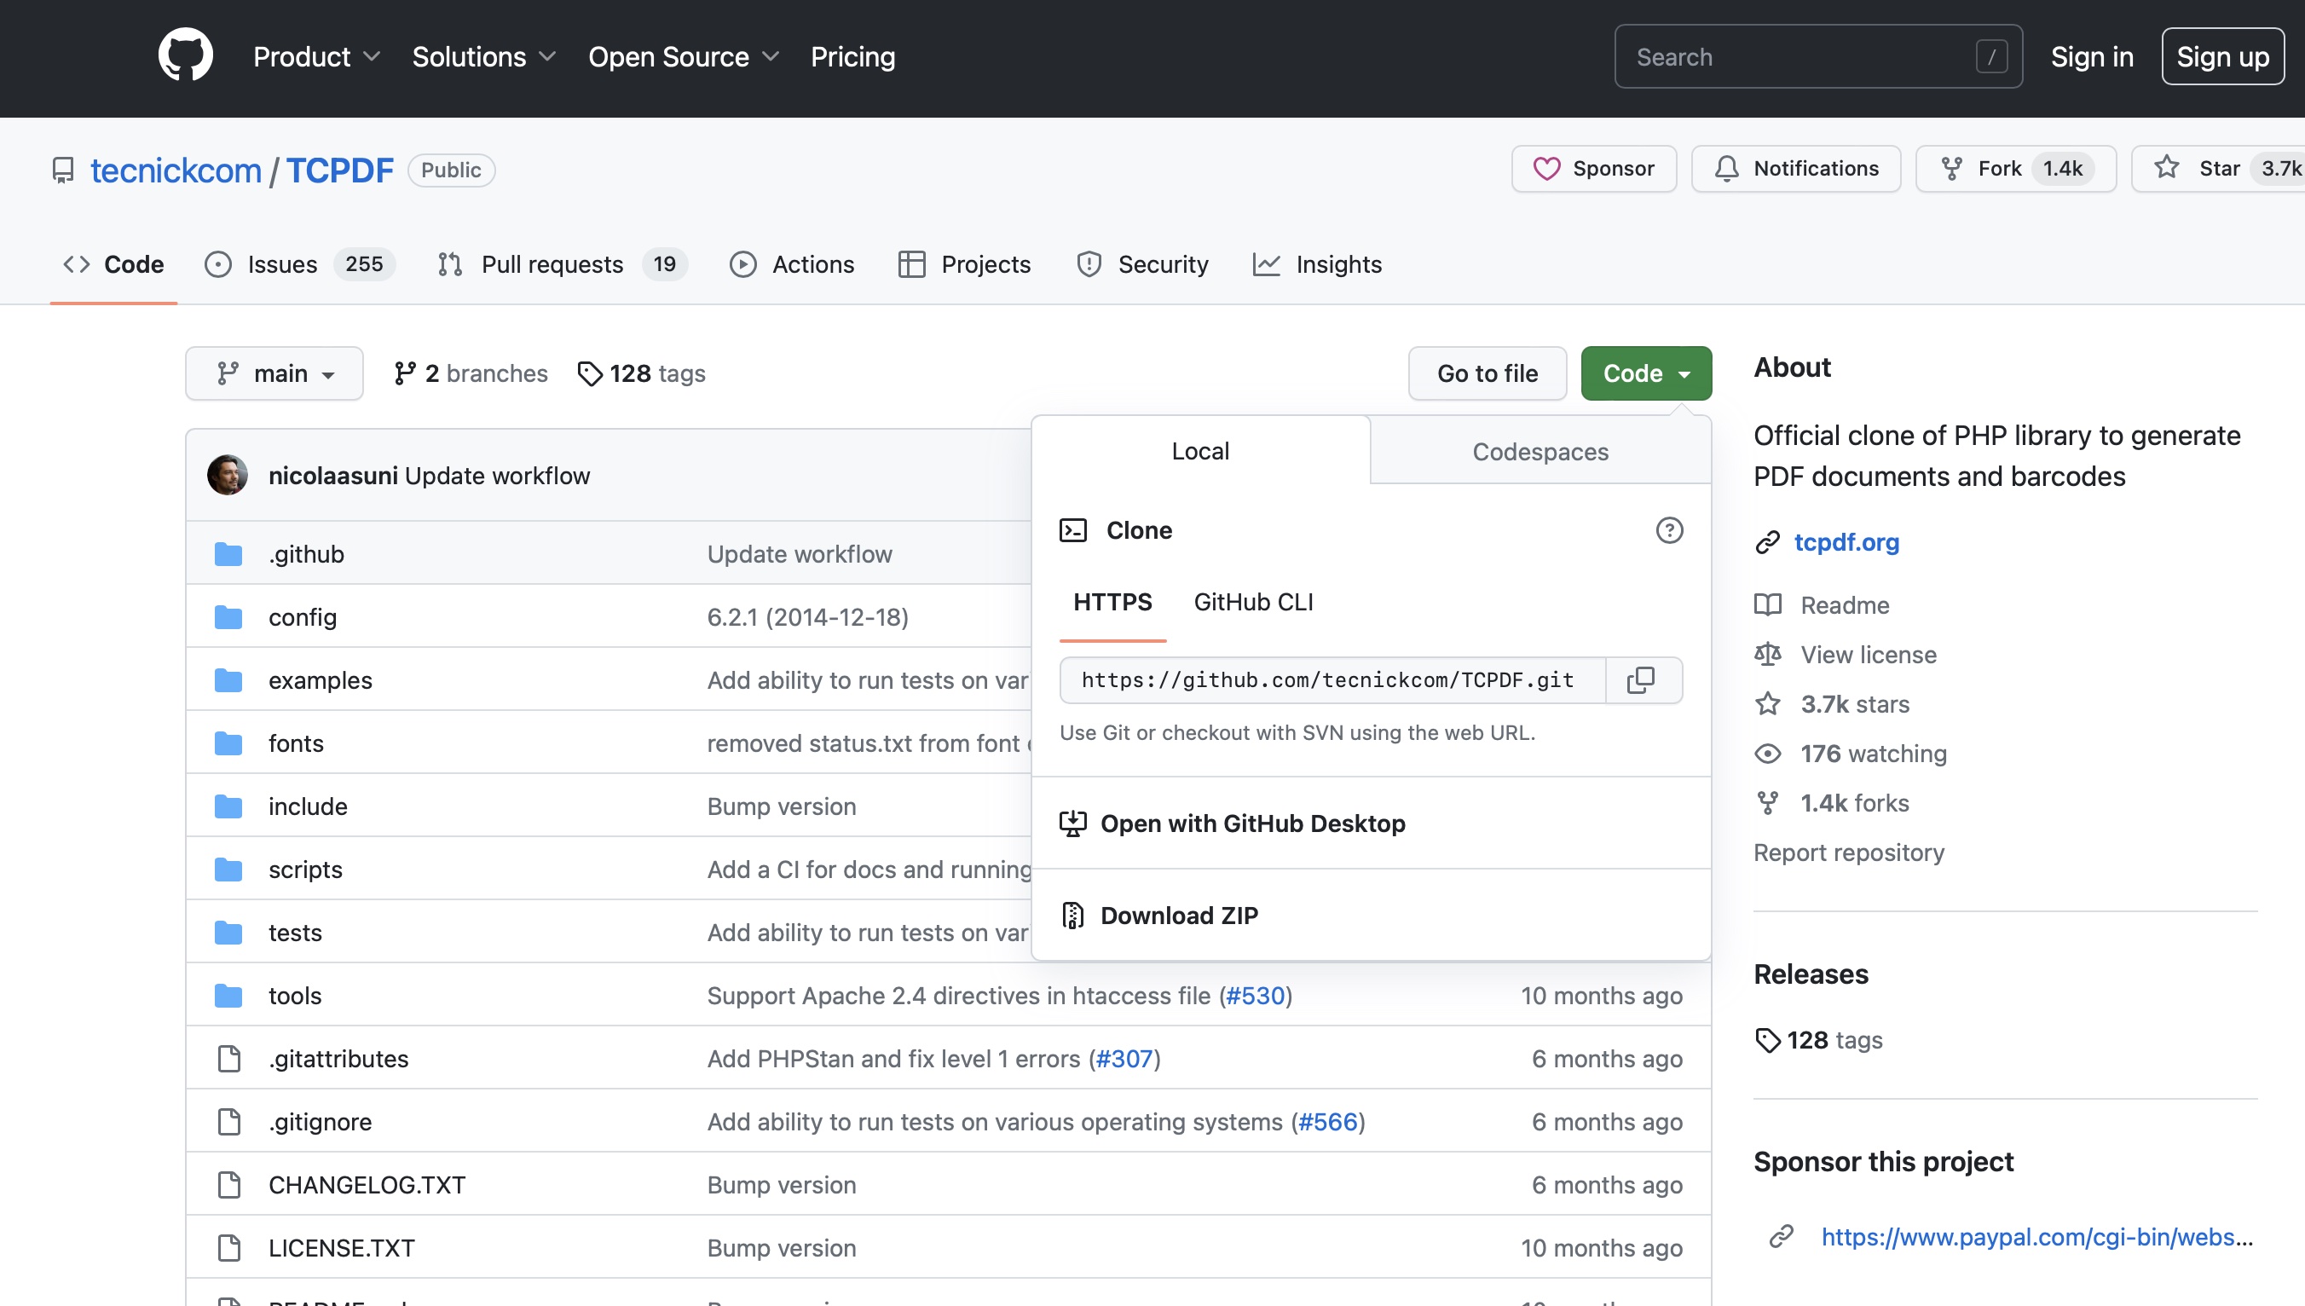Click the terminal icon beside Clone
This screenshot has width=2305, height=1306.
click(1073, 530)
